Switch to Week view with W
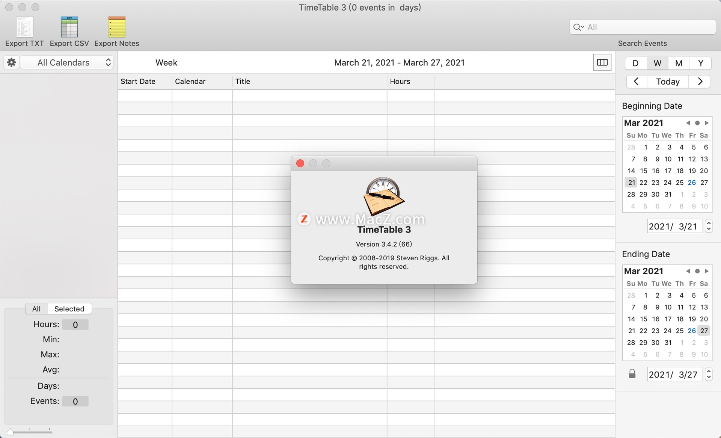Viewport: 721px width, 438px height. click(x=657, y=63)
